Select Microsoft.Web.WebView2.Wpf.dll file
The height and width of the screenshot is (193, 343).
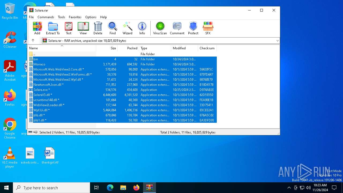[x=122, y=79]
